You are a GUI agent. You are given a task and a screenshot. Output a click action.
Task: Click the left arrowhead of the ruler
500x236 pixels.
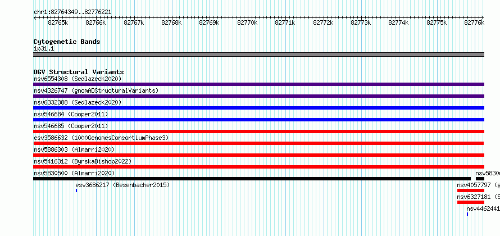click(x=35, y=17)
